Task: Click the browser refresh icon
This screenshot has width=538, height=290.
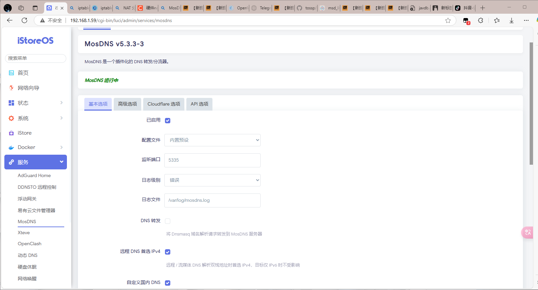Action: click(x=24, y=20)
